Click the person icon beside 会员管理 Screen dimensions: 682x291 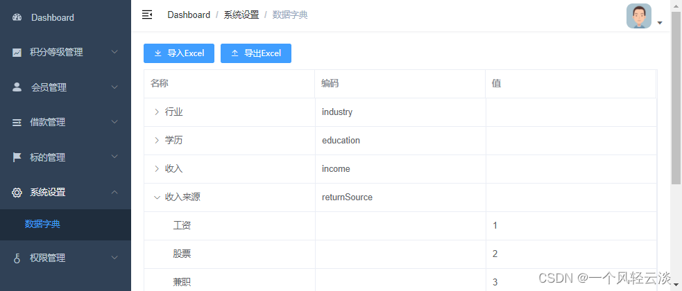point(17,87)
